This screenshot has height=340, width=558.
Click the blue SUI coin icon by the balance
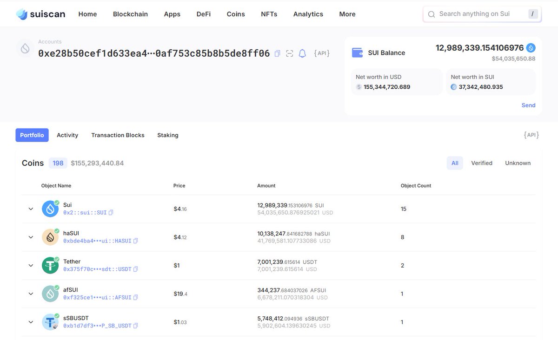(x=531, y=48)
